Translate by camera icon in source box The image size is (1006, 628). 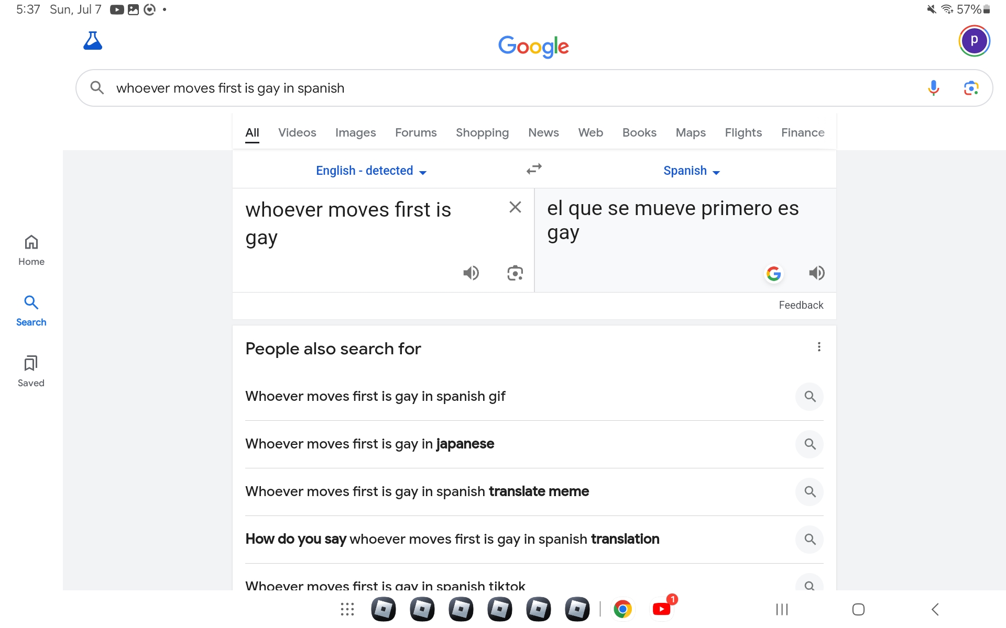coord(515,273)
